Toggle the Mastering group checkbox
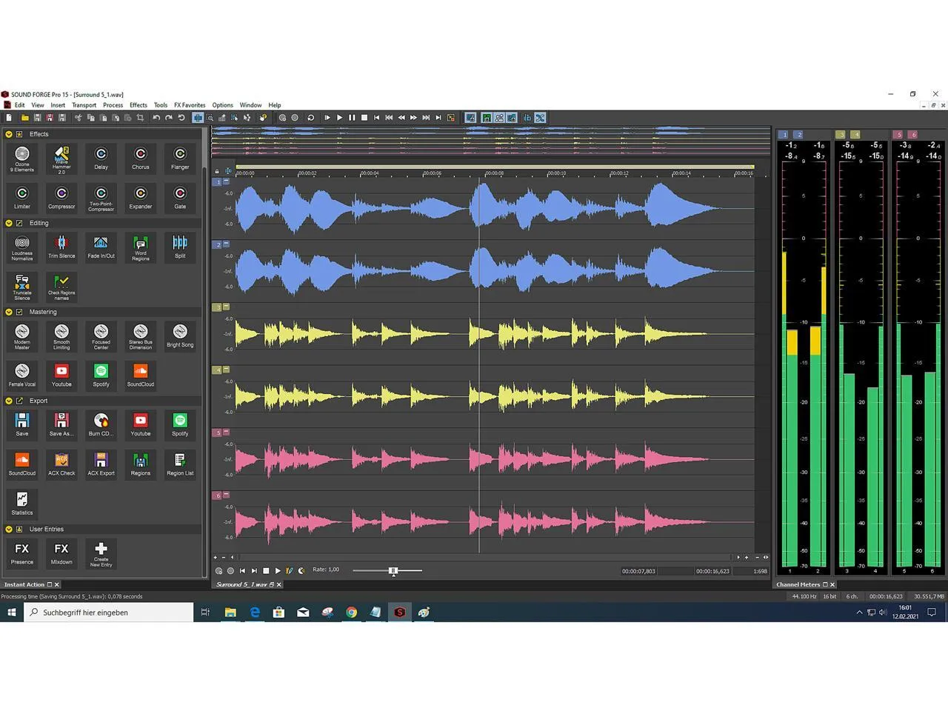Viewport: 948px width, 711px height. point(19,312)
